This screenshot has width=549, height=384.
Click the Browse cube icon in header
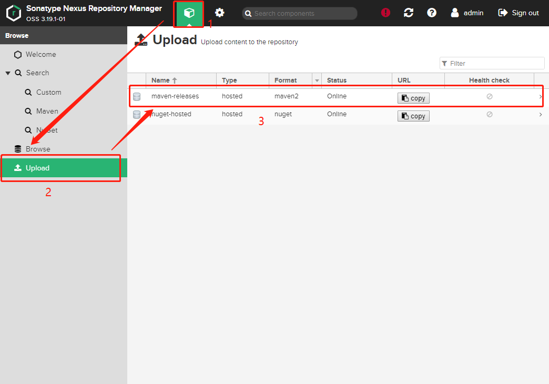[x=189, y=13]
